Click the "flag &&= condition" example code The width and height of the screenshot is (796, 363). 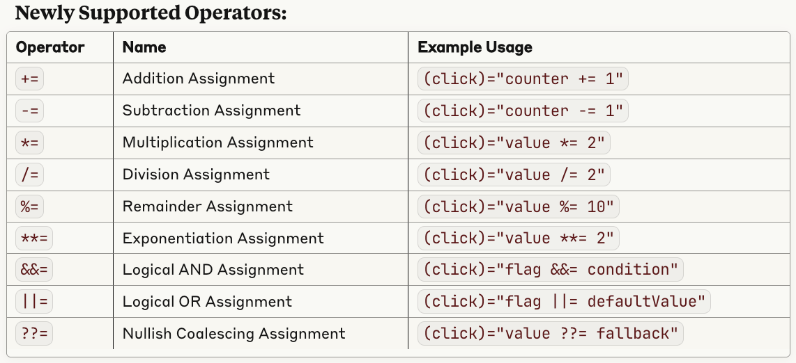coord(551,270)
